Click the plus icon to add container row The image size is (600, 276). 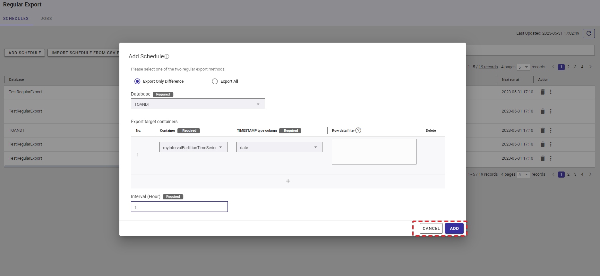click(x=288, y=181)
